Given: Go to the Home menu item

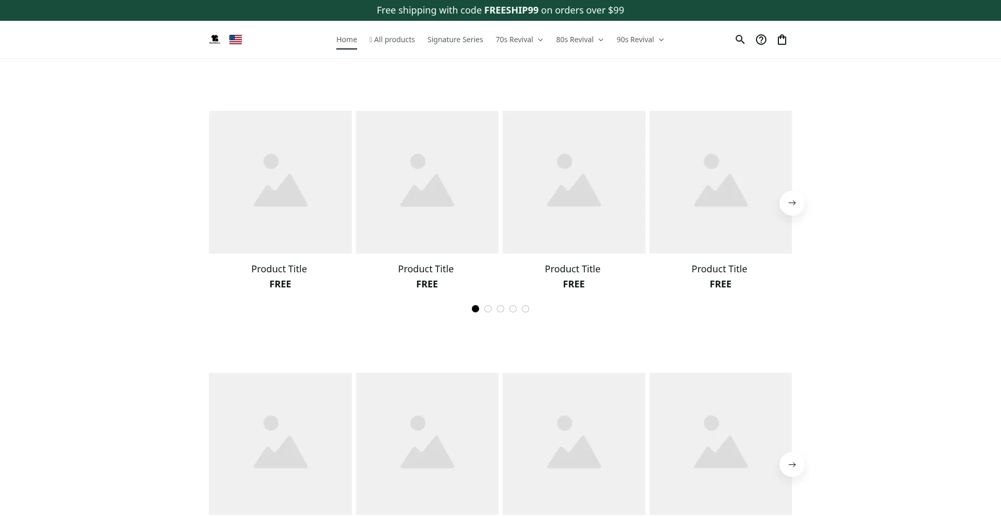Looking at the screenshot, I should [x=346, y=40].
